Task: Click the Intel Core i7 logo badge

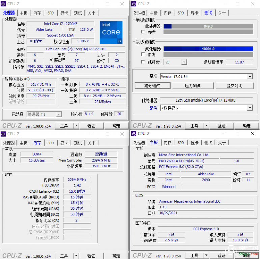Action: (x=111, y=32)
